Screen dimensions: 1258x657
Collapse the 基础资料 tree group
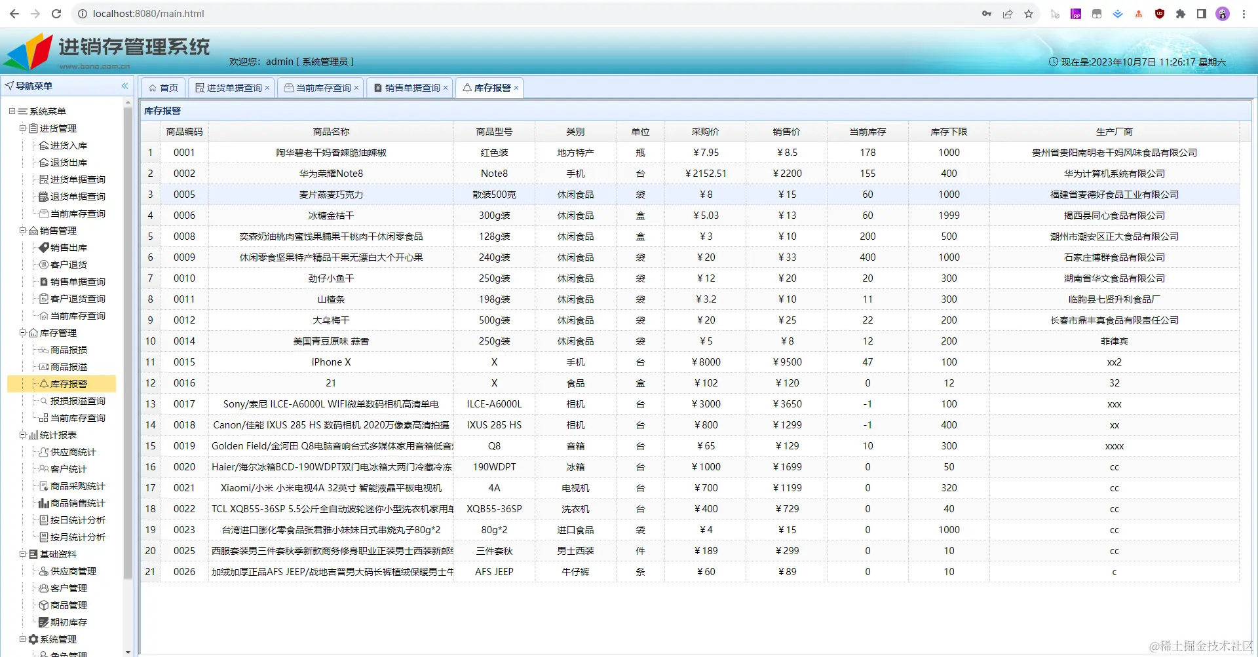pos(22,554)
